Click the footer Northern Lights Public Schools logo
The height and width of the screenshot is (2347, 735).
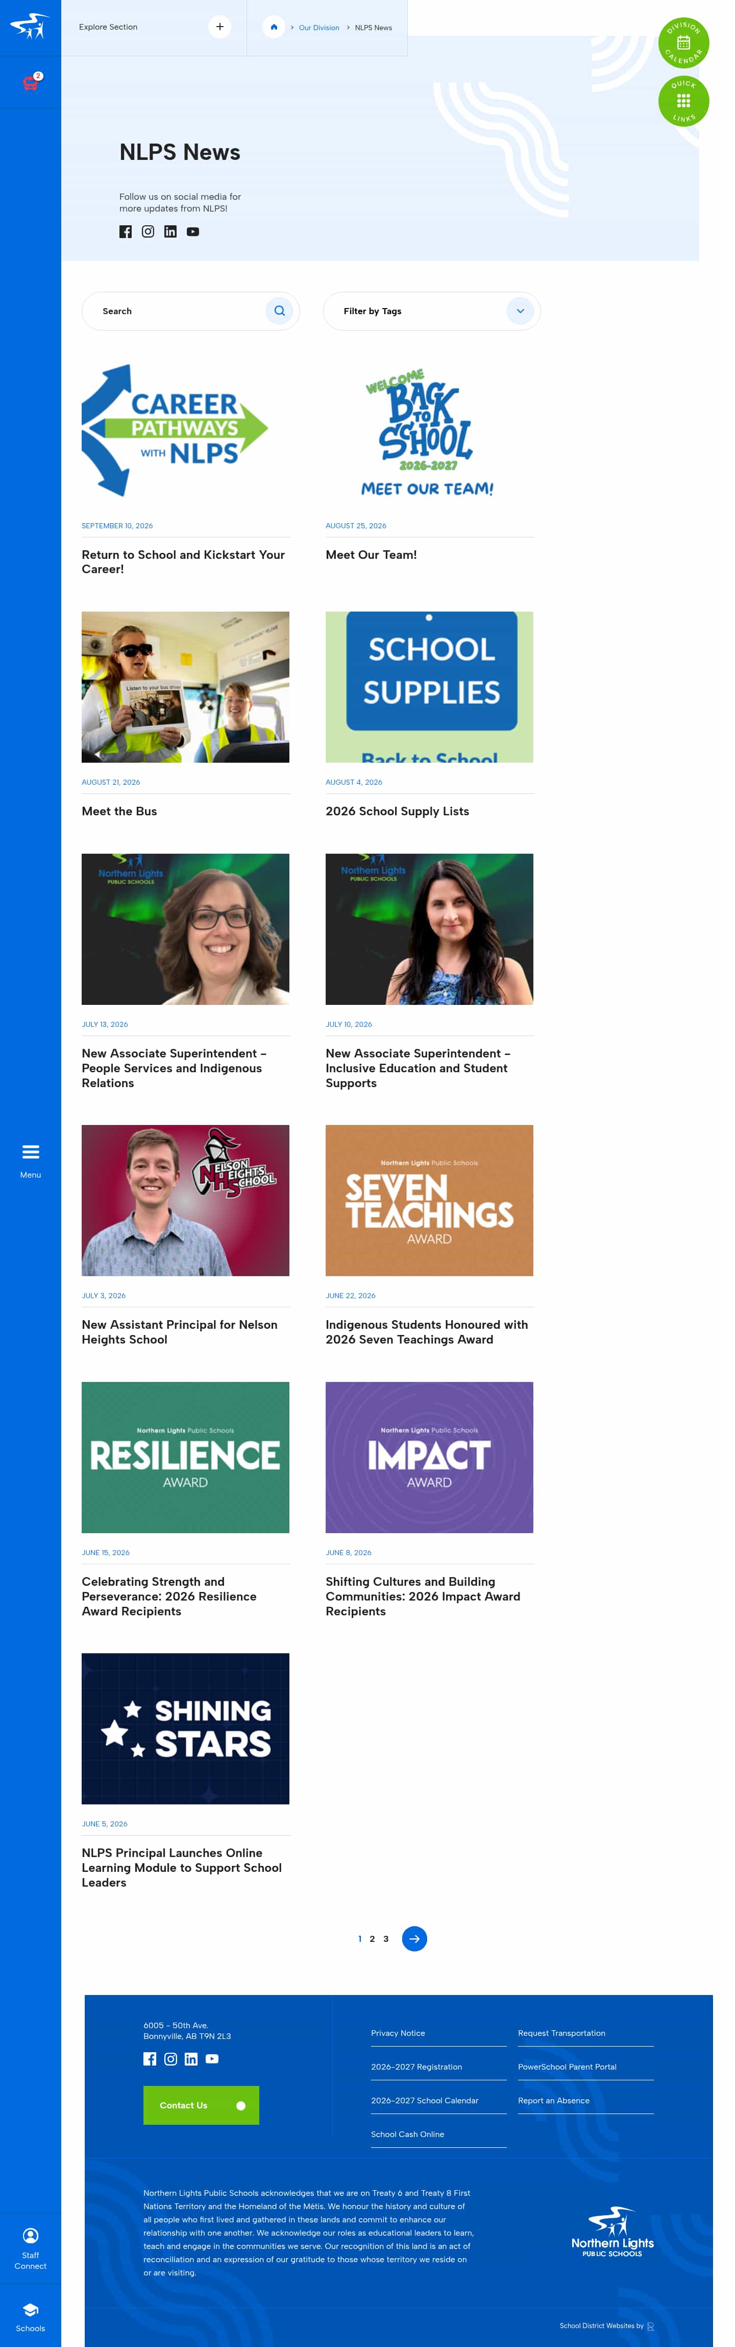[613, 2232]
